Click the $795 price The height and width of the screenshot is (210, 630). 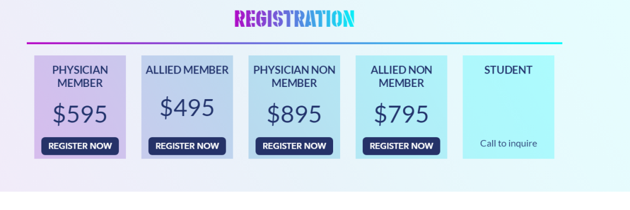[x=401, y=114]
